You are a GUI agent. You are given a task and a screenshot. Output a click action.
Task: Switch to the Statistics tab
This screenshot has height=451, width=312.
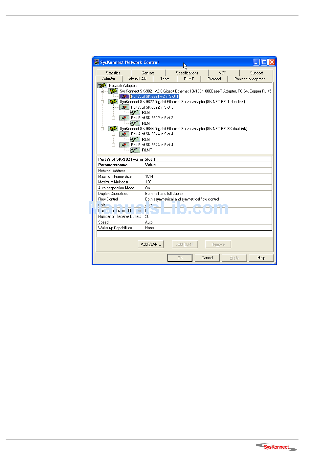point(113,73)
